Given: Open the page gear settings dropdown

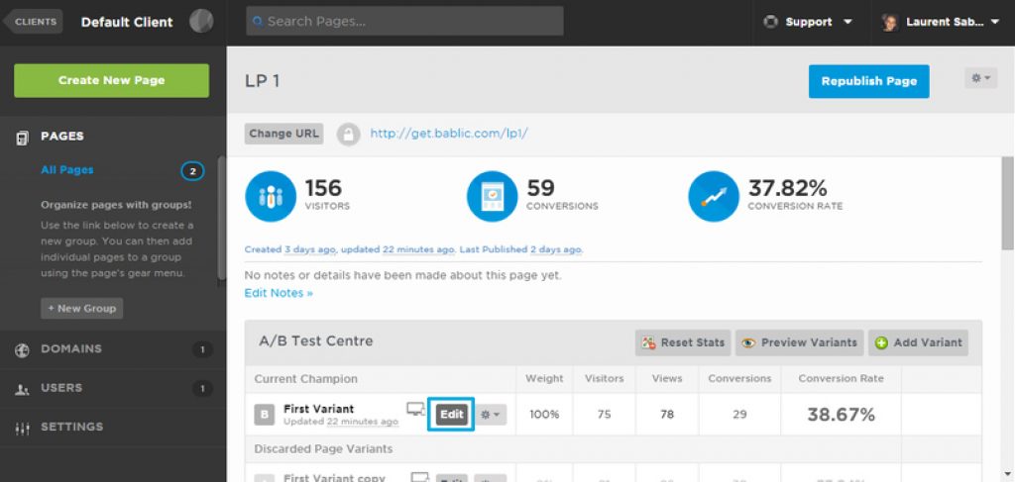Looking at the screenshot, I should (x=980, y=78).
